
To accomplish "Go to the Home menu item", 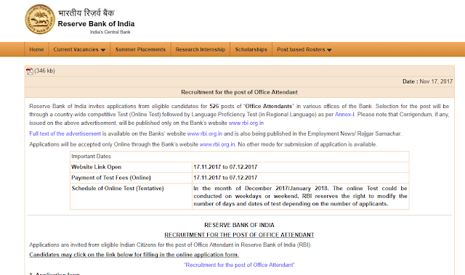I will [36, 49].
